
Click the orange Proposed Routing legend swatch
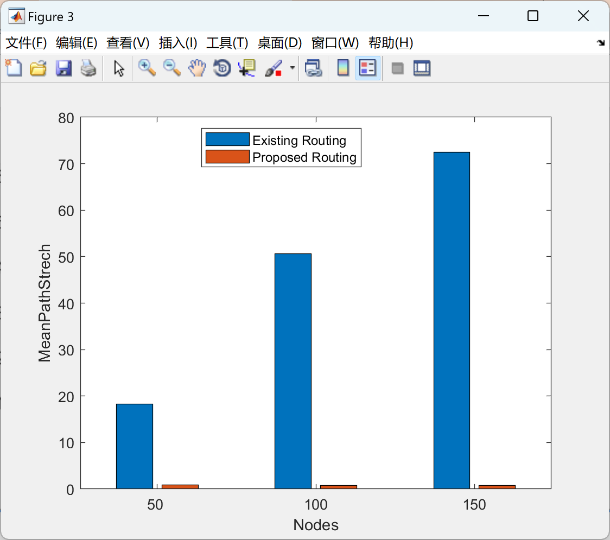coord(227,156)
